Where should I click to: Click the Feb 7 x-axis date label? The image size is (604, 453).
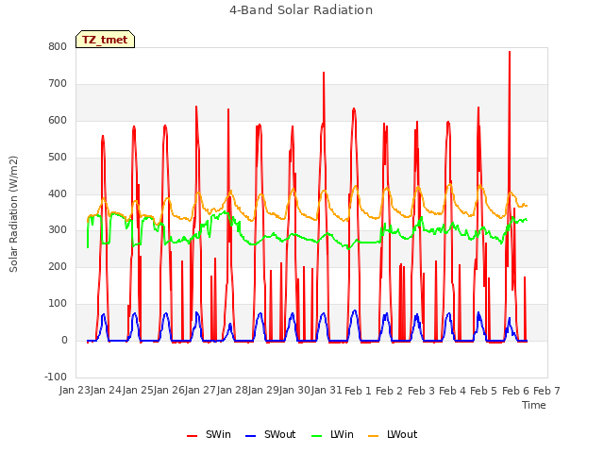click(x=546, y=391)
